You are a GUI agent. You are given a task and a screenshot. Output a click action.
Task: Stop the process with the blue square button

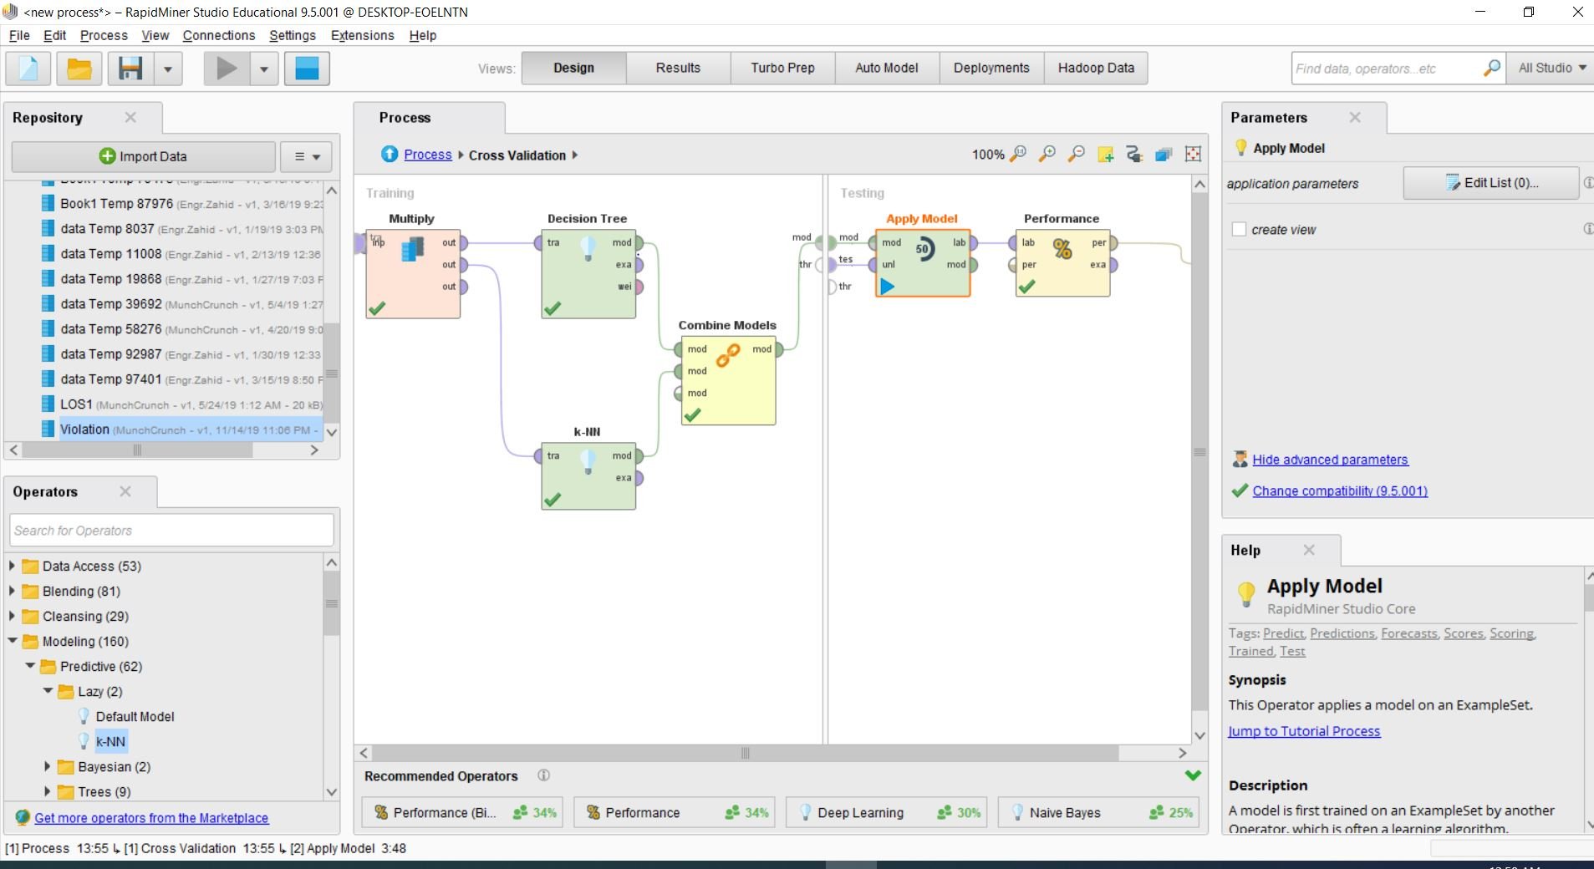(x=307, y=69)
